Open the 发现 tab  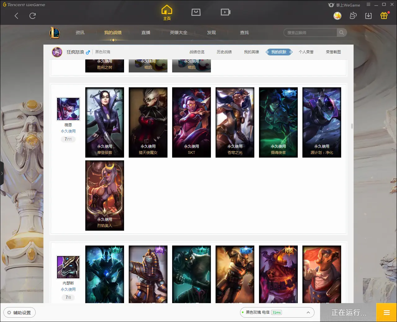click(212, 33)
